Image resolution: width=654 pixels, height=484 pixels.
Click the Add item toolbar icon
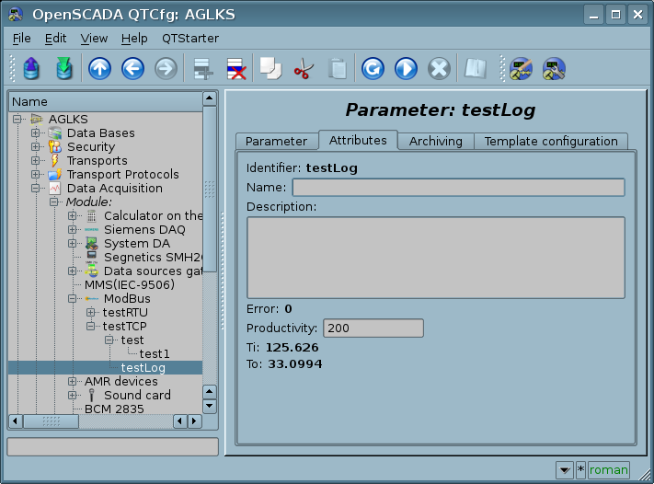coord(202,69)
